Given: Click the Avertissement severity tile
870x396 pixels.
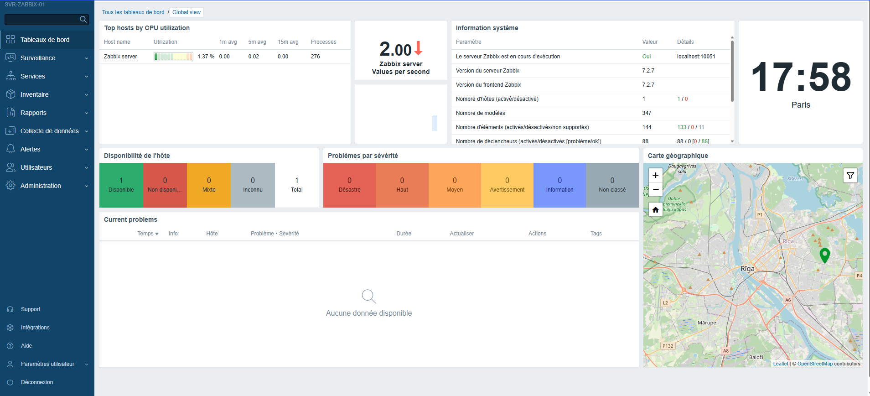Looking at the screenshot, I should 507,185.
